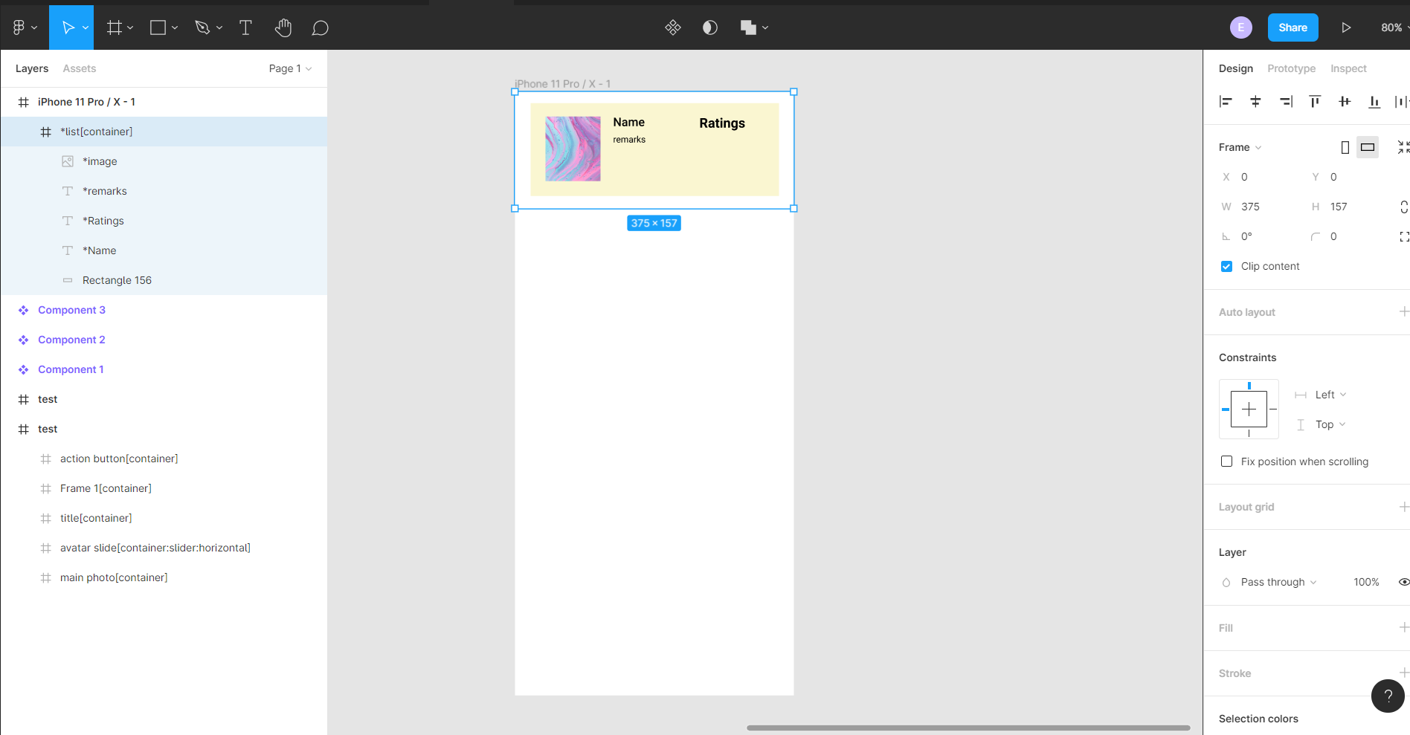Viewport: 1410px width, 735px height.
Task: Click the Align horizontal centers icon
Action: tap(1255, 102)
